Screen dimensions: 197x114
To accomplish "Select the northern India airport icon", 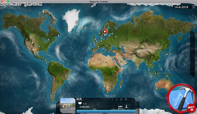I will pos(140,61).
